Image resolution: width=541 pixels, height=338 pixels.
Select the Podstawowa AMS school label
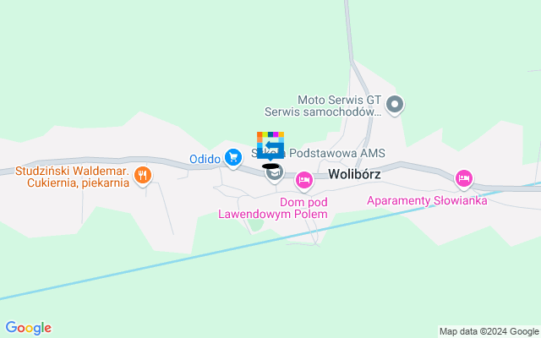(x=337, y=153)
